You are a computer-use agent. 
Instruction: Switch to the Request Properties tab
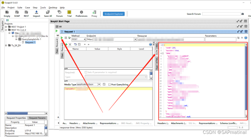[16, 118]
